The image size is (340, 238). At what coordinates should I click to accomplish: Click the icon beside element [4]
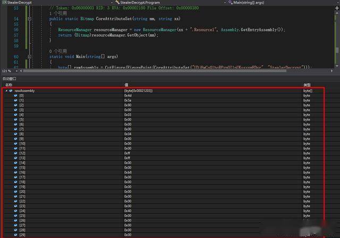15,114
